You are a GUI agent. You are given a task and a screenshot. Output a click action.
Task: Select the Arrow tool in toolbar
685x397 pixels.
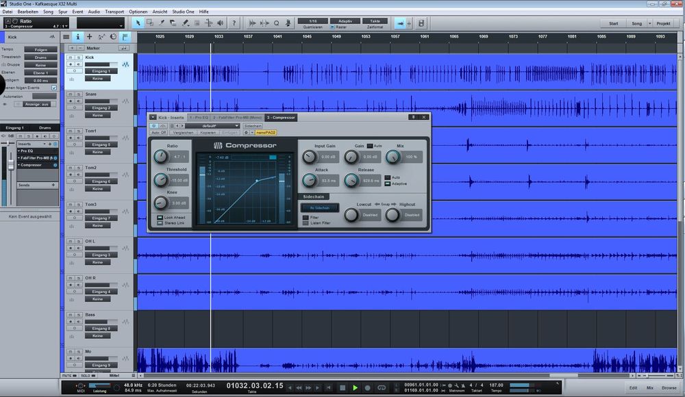pyautogui.click(x=138, y=23)
